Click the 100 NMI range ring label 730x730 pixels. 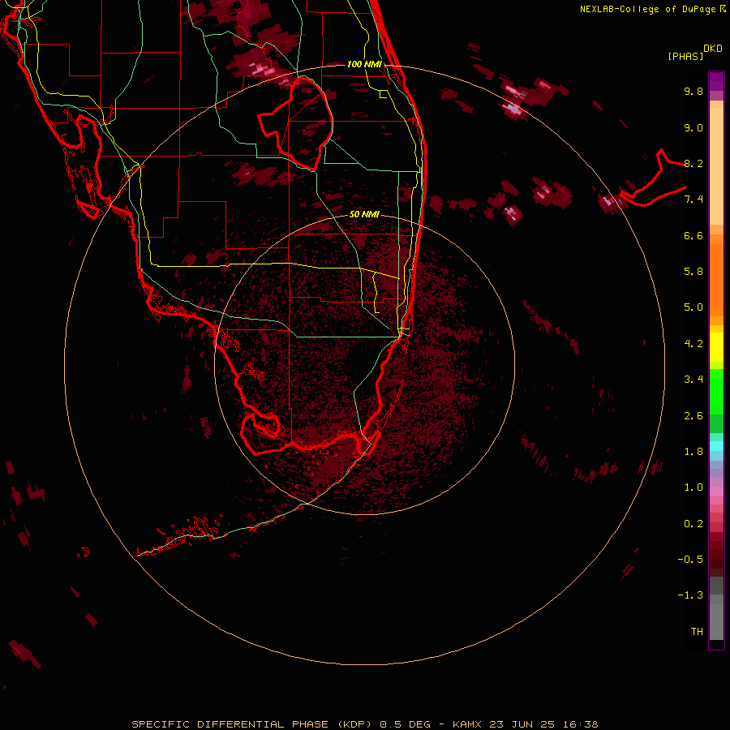coord(364,64)
